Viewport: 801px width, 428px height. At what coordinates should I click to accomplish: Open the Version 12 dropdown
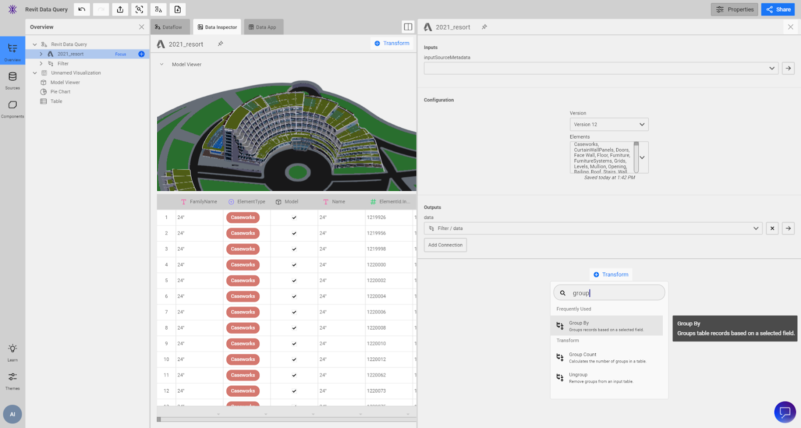pyautogui.click(x=609, y=124)
